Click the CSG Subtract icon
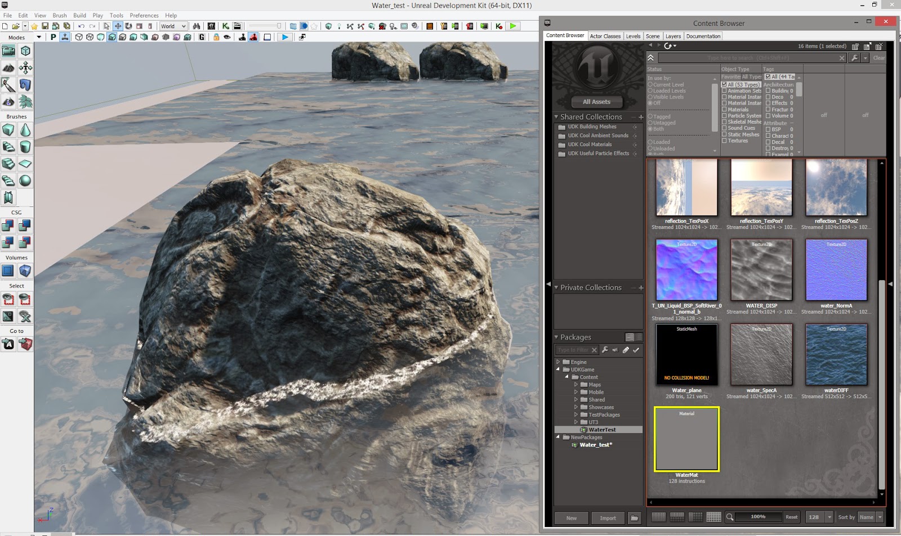This screenshot has height=536, width=901. point(25,226)
